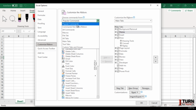
Task: Uncheck the Insert tab checkbox
Action: [118, 35]
